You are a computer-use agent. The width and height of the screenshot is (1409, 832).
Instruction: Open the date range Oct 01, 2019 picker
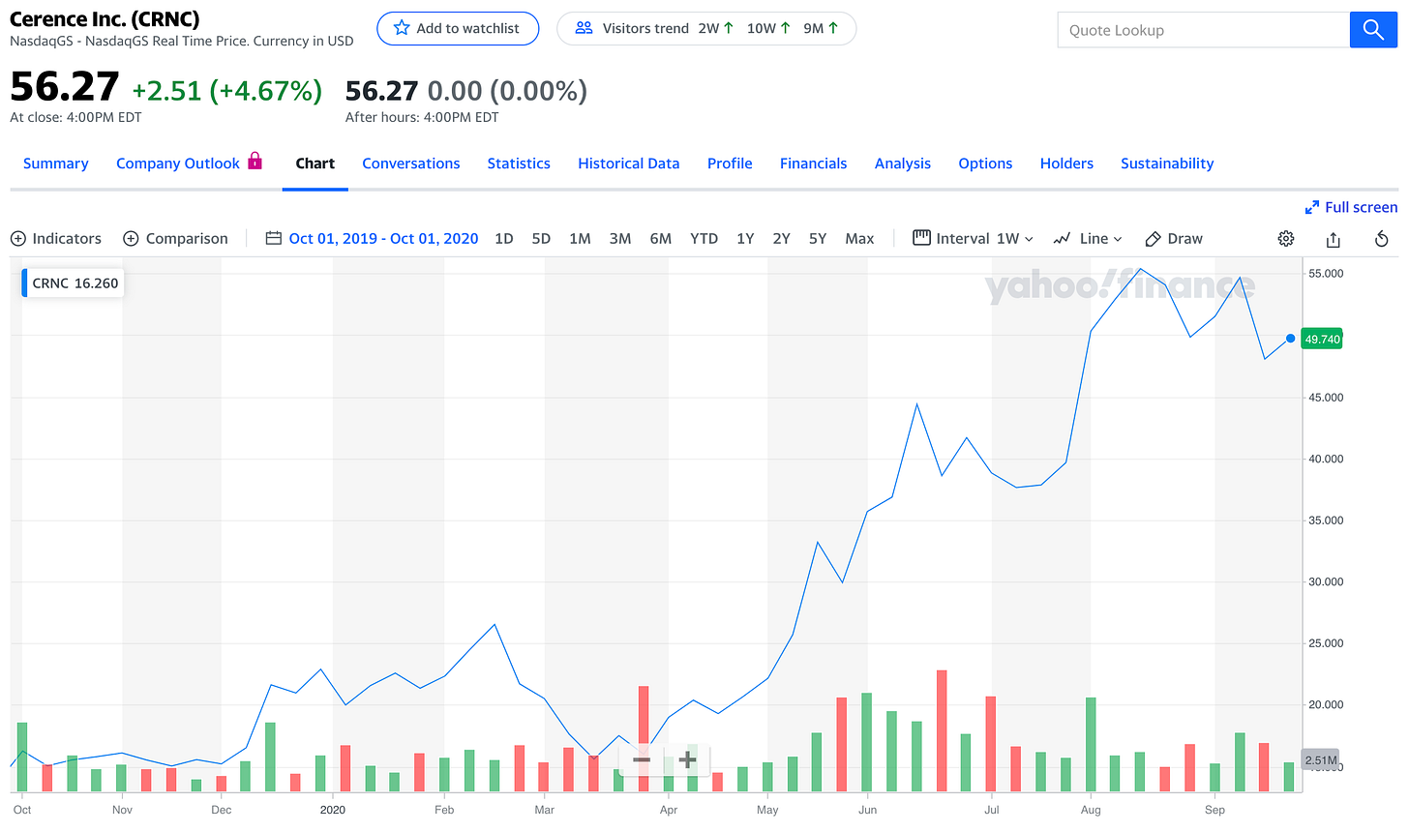[383, 238]
